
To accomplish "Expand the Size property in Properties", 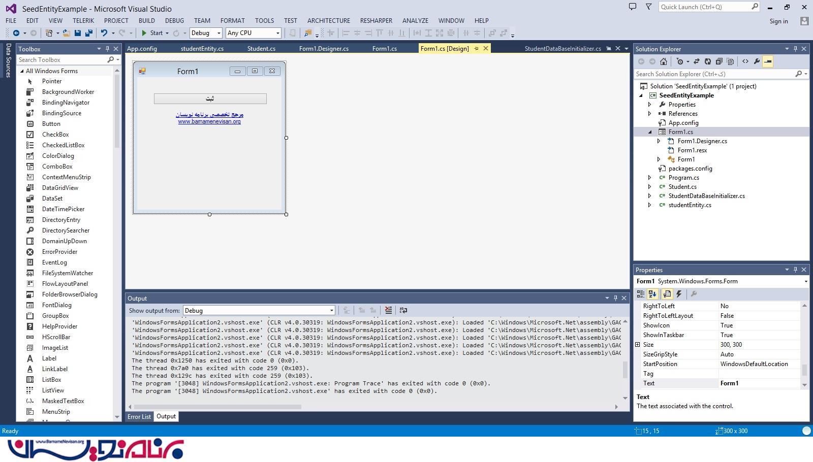I will pyautogui.click(x=638, y=345).
